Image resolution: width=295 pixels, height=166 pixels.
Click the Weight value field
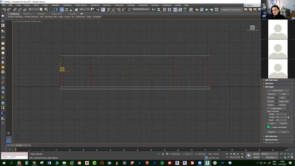click(281, 114)
